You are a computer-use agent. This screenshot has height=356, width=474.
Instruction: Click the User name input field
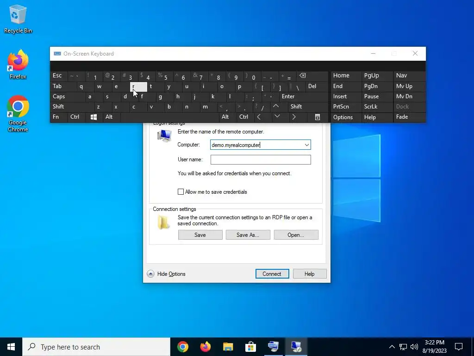261,160
